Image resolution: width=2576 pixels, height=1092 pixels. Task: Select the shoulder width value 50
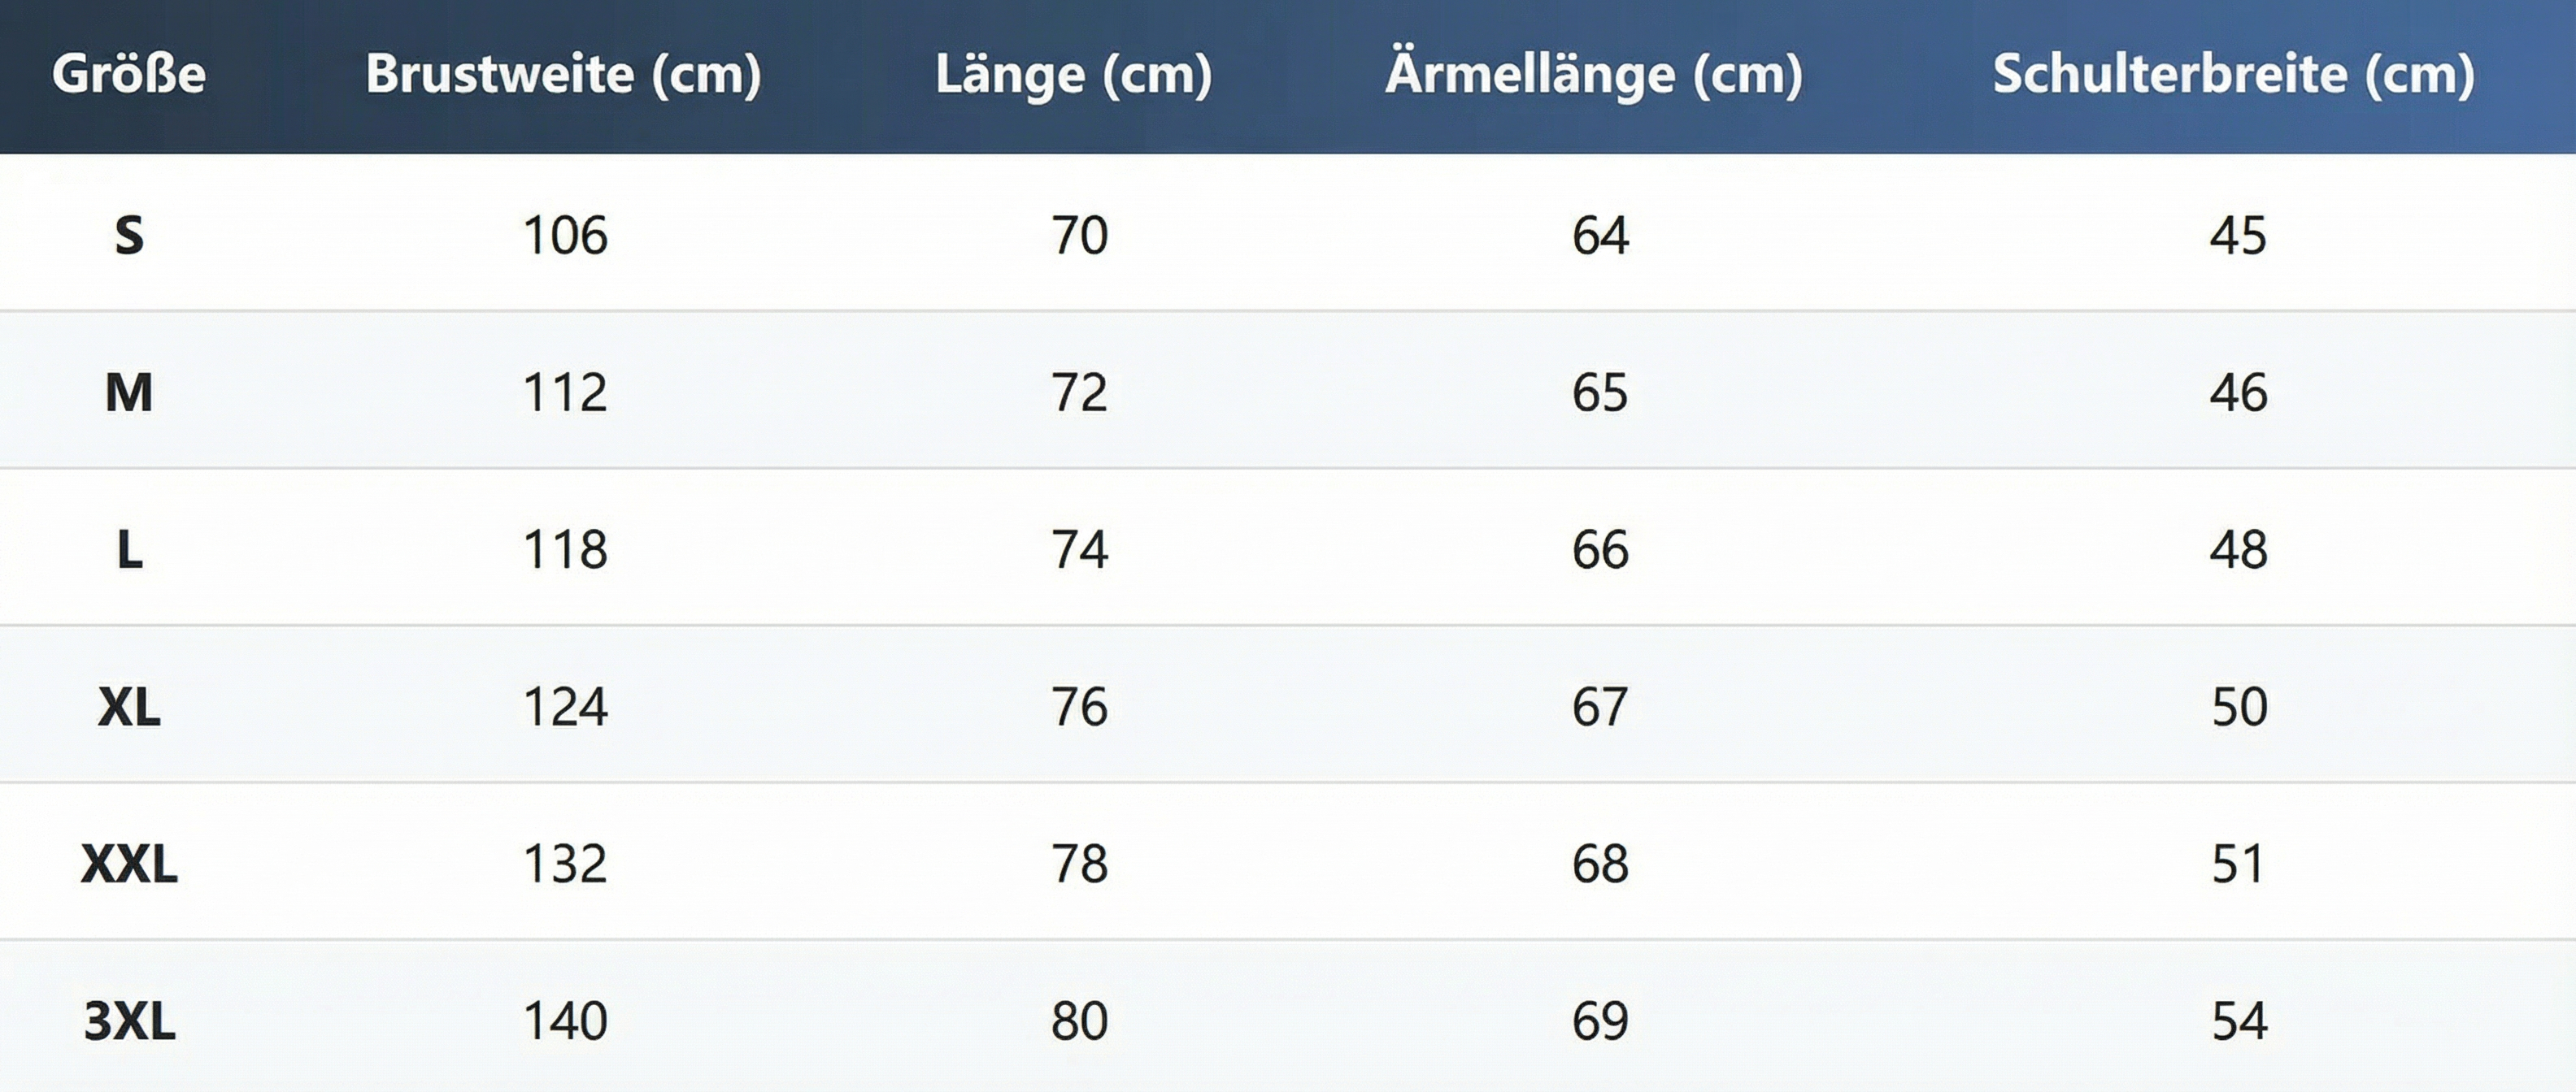point(2239,708)
